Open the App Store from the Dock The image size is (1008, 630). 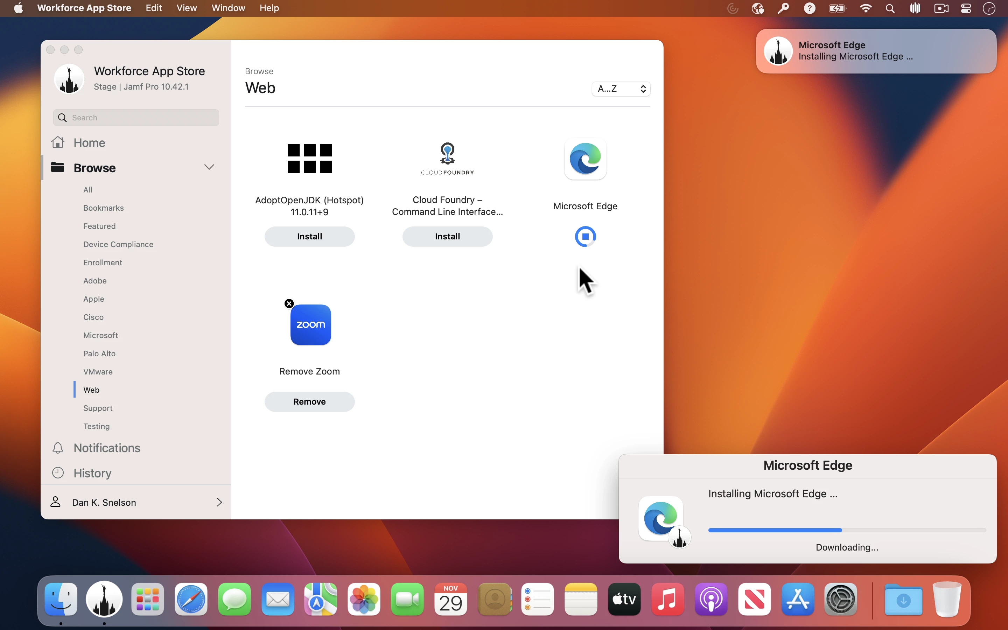798,599
